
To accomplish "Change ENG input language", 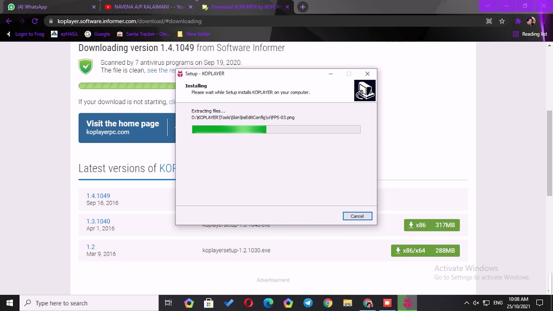I will coord(498,303).
